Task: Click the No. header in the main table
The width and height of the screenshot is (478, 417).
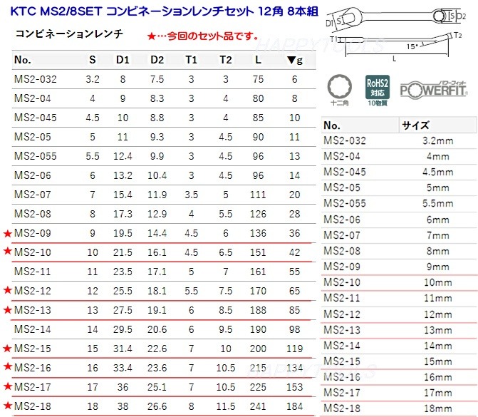Action: coord(23,60)
